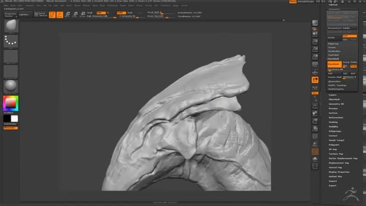Toggle the Zadd button
The image size is (366, 206).
[121, 13]
